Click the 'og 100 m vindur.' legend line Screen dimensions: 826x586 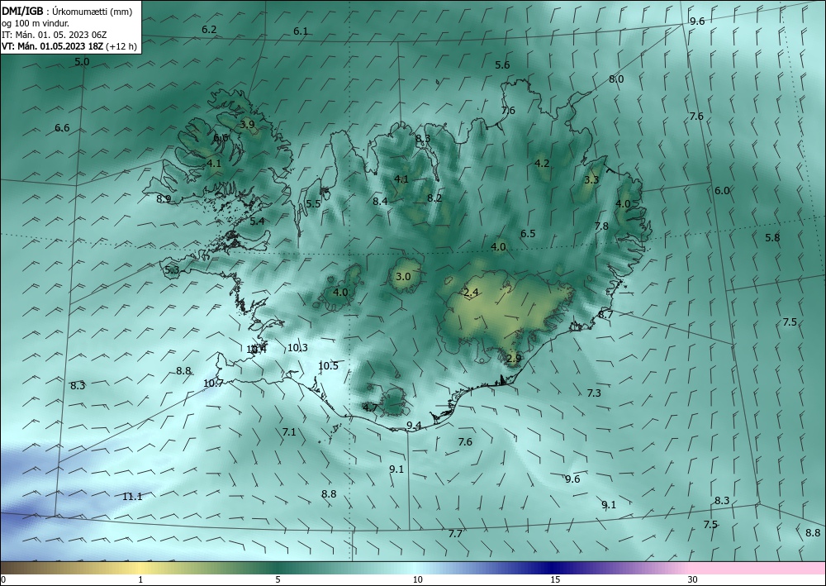[x=35, y=23]
